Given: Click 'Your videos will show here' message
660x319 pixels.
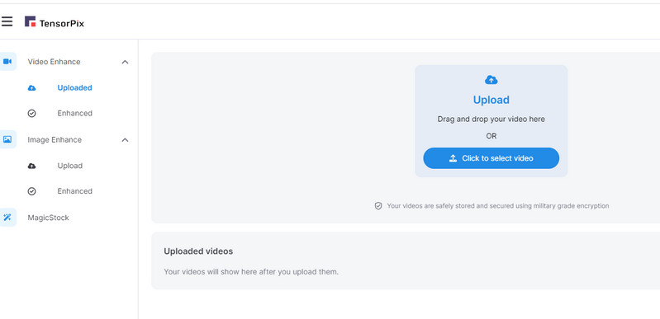Looking at the screenshot, I should tap(251, 272).
